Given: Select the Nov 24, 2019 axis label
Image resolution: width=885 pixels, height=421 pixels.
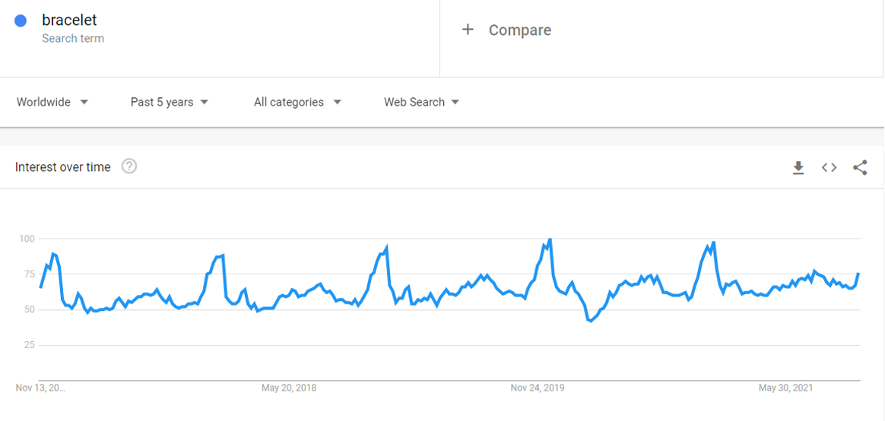Looking at the screenshot, I should 538,388.
